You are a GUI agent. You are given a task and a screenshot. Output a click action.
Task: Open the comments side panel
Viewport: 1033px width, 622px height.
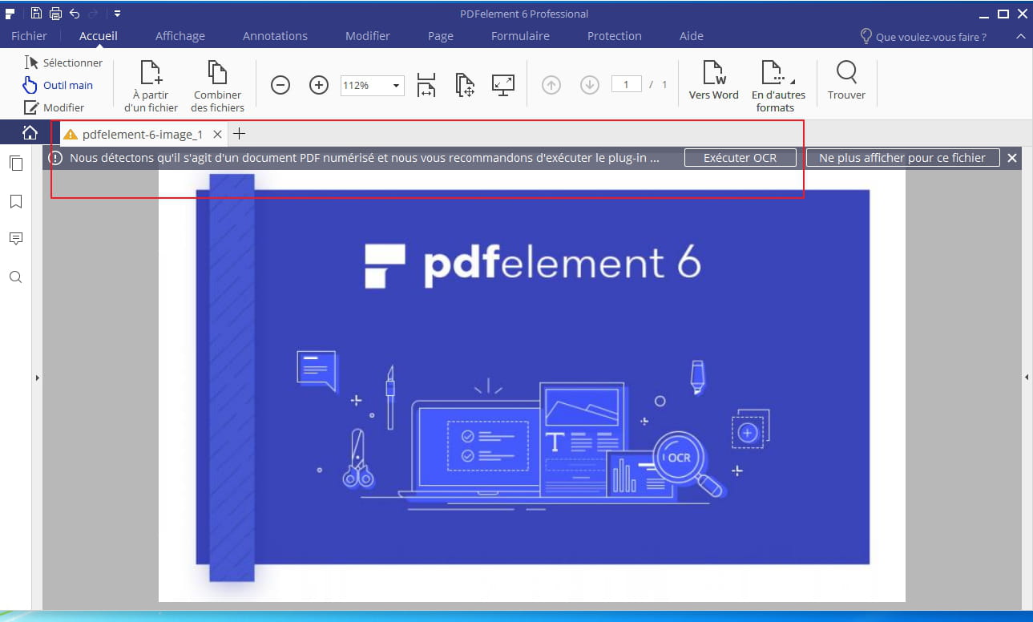tap(15, 239)
